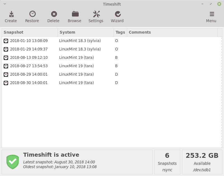The image size is (224, 176).
Task: Click the Tags column header
Action: tap(120, 32)
